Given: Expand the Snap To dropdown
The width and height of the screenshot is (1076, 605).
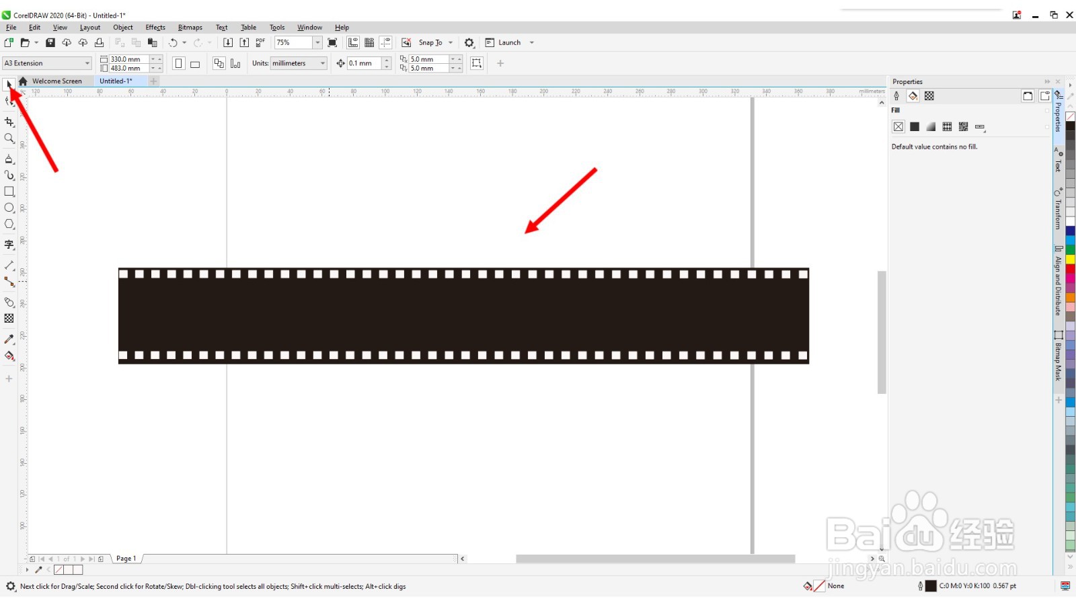Looking at the screenshot, I should [451, 42].
